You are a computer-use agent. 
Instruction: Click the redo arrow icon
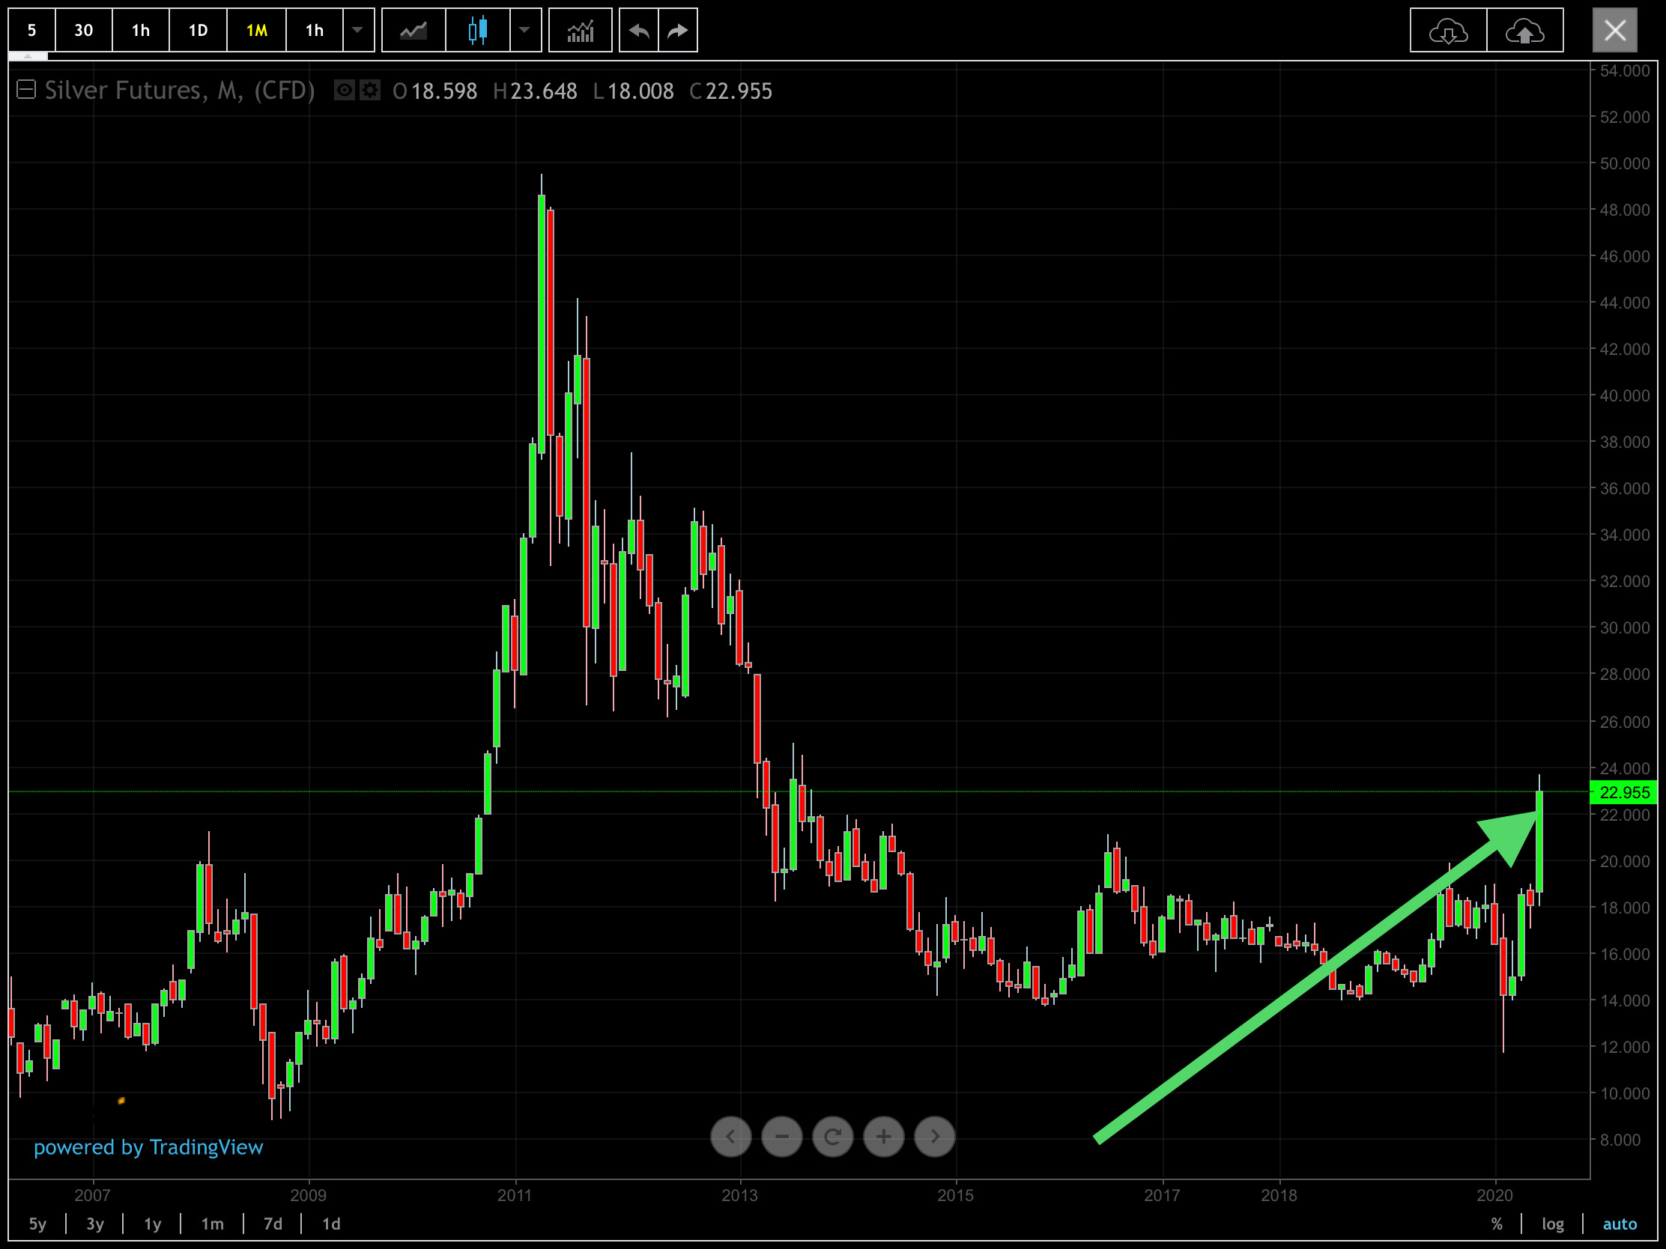pyautogui.click(x=678, y=31)
